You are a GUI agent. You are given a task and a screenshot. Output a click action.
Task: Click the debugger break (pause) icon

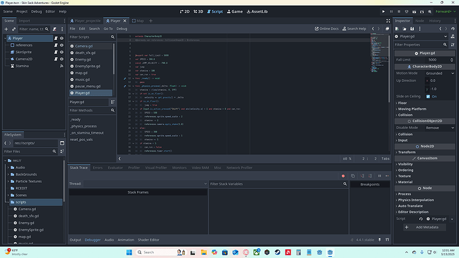pyautogui.click(x=380, y=176)
